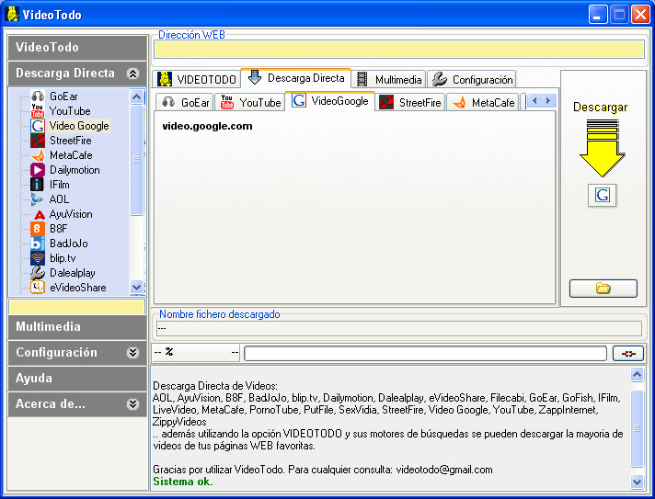Collapse the Descarga Directa sidebar section
Viewport: 655px width, 499px height.
(x=132, y=74)
